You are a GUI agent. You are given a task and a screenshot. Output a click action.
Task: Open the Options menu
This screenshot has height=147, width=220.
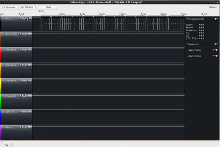click(x=213, y=7)
